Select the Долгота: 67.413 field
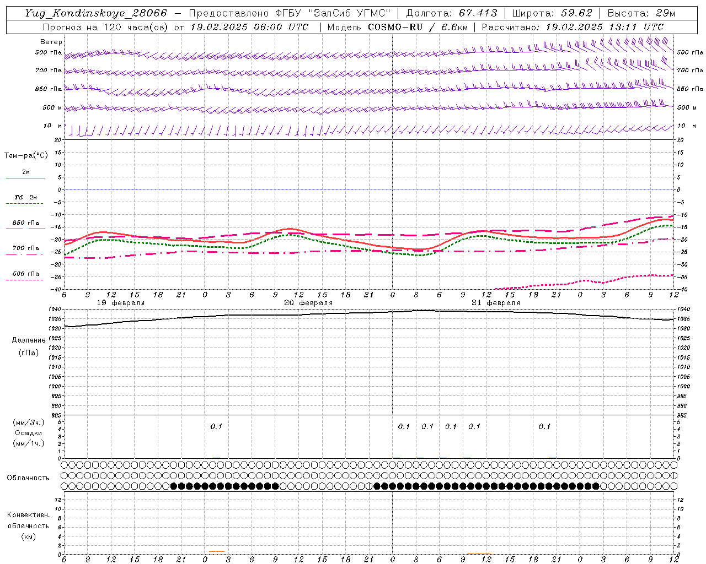Screen dimensions: 706x564 [x=451, y=13]
